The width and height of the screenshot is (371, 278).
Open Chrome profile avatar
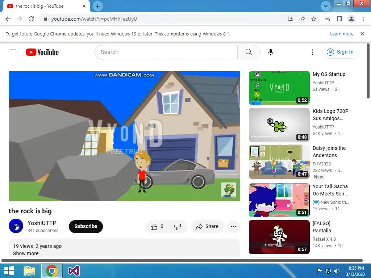pos(351,19)
